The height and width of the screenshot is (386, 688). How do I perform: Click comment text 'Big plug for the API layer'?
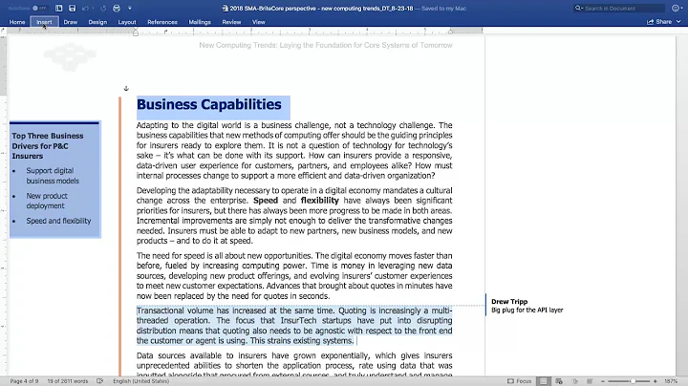coord(527,310)
